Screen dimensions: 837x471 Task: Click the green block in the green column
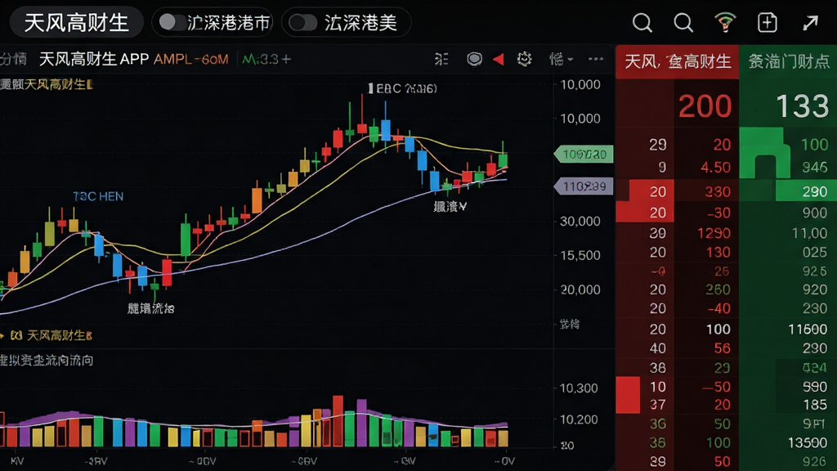coord(764,153)
